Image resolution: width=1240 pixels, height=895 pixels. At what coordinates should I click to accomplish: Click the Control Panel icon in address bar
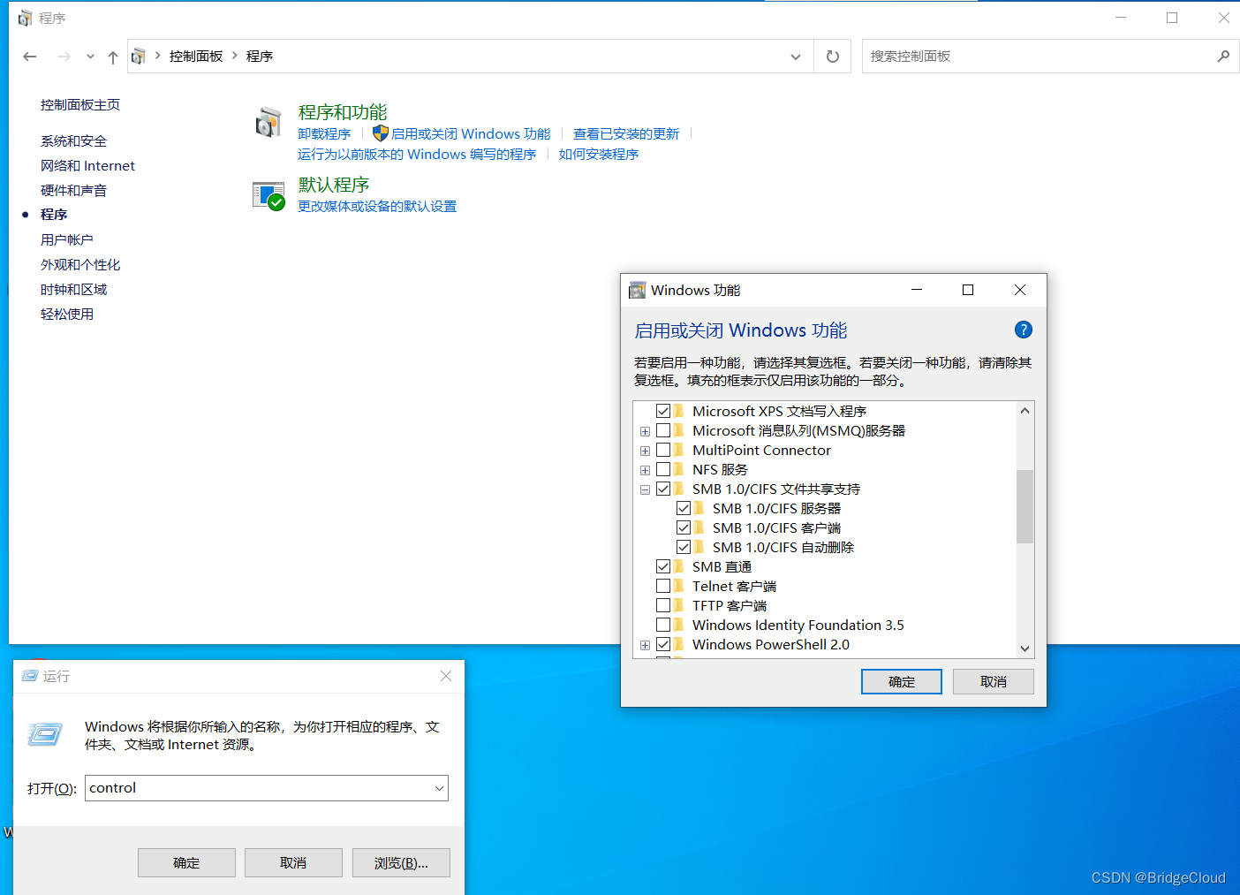click(139, 57)
